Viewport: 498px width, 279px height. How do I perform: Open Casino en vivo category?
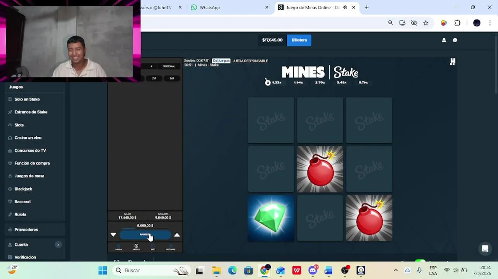point(28,138)
